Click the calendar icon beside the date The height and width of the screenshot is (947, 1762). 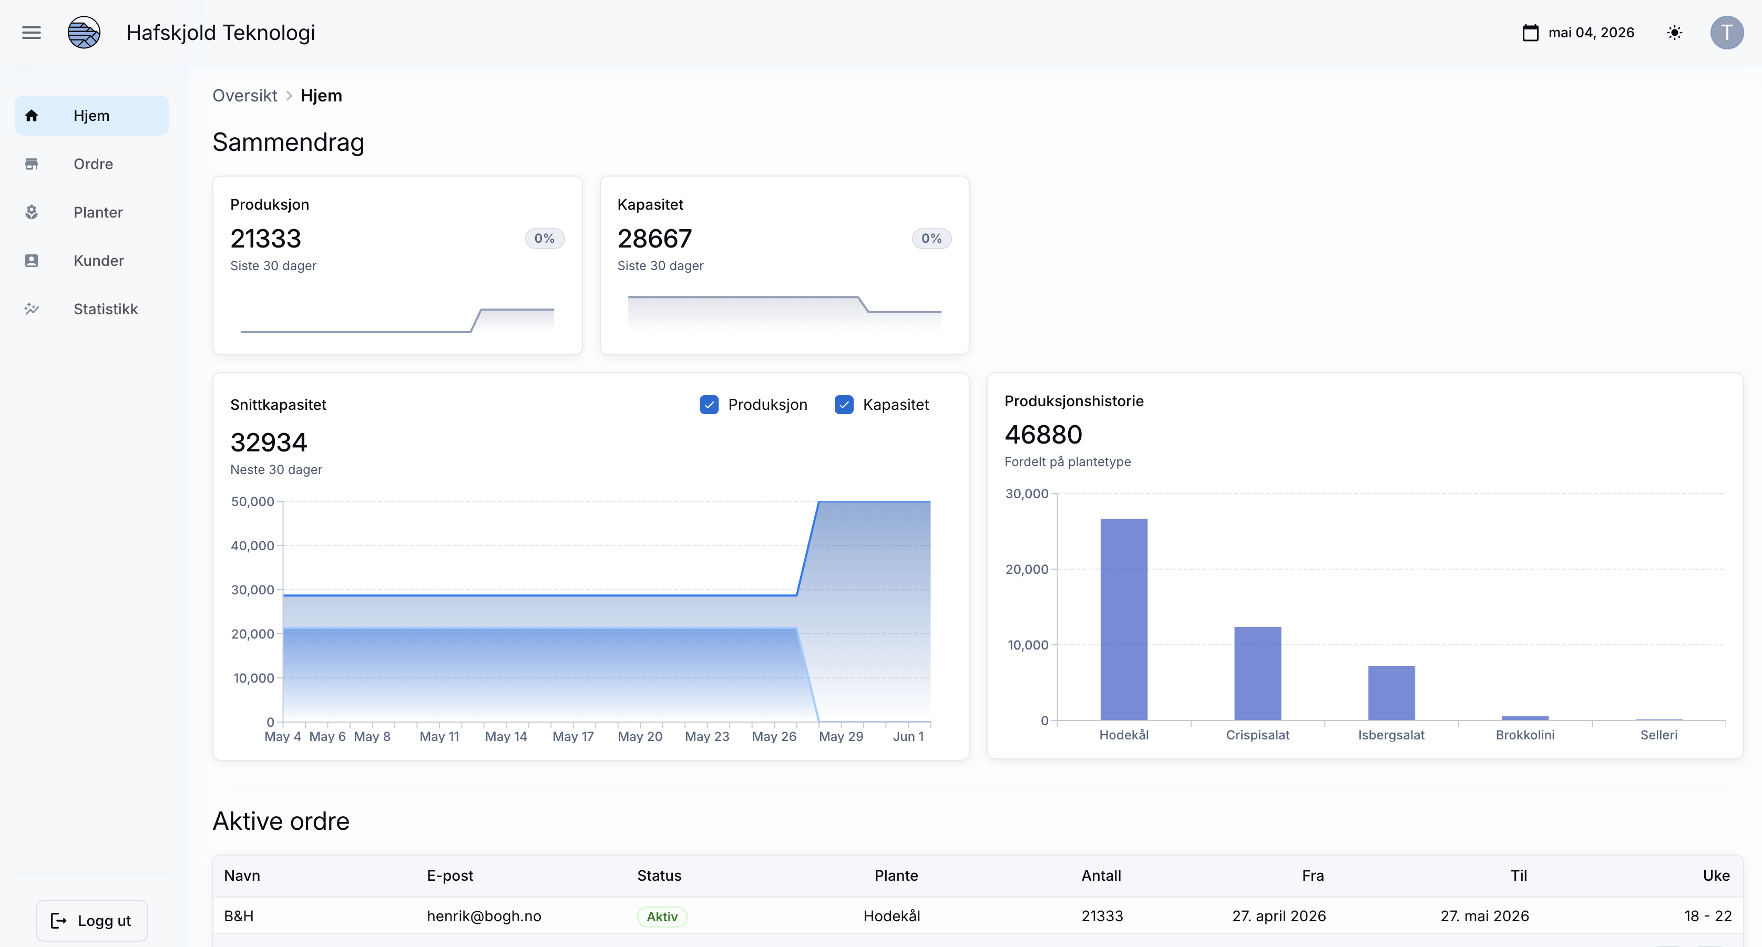(1530, 33)
